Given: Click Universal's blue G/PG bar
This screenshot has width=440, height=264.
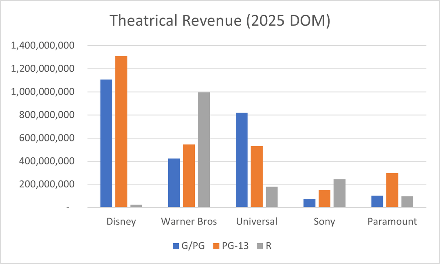Looking at the screenshot, I should pos(242,160).
